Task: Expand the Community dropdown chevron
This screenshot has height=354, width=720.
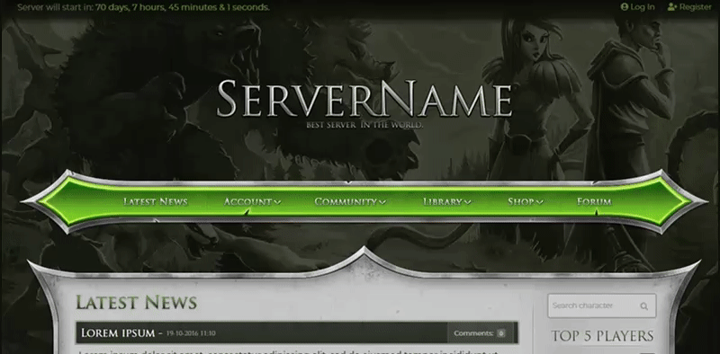Action: [x=382, y=202]
